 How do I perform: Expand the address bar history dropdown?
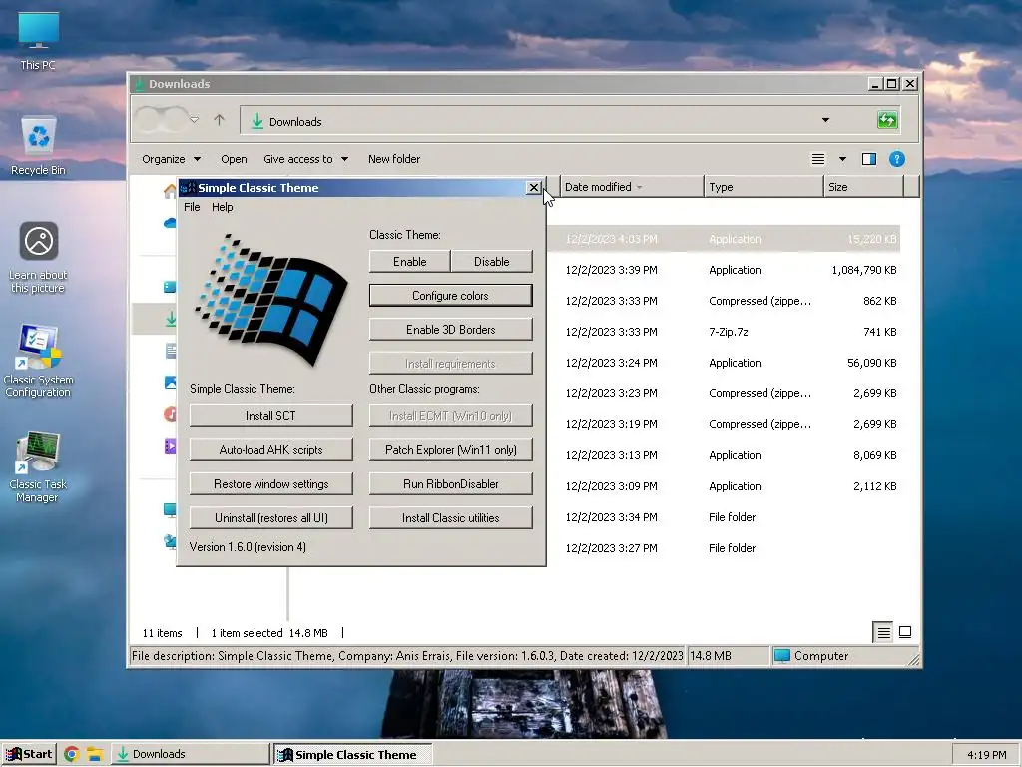click(x=825, y=120)
